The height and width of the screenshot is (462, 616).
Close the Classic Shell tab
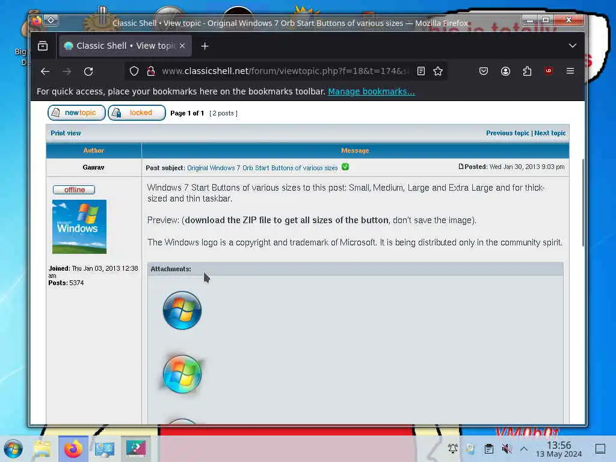(x=182, y=46)
